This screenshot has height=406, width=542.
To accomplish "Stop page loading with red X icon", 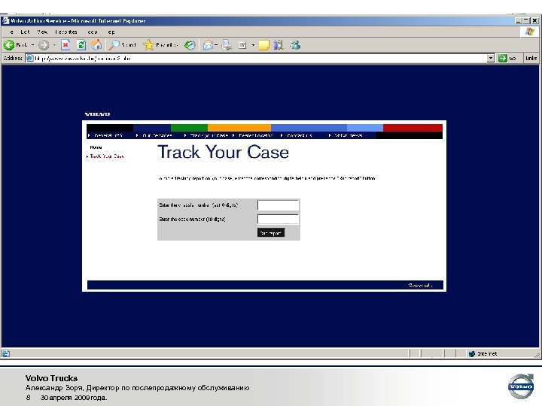I will click(65, 45).
